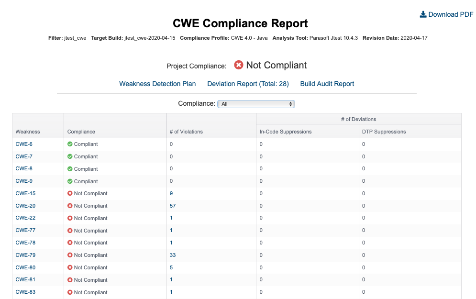This screenshot has width=476, height=299.
Task: View the 57 violations for CWE-20
Action: click(173, 206)
